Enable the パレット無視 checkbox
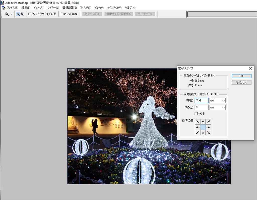The image size is (257, 200). (62, 14)
